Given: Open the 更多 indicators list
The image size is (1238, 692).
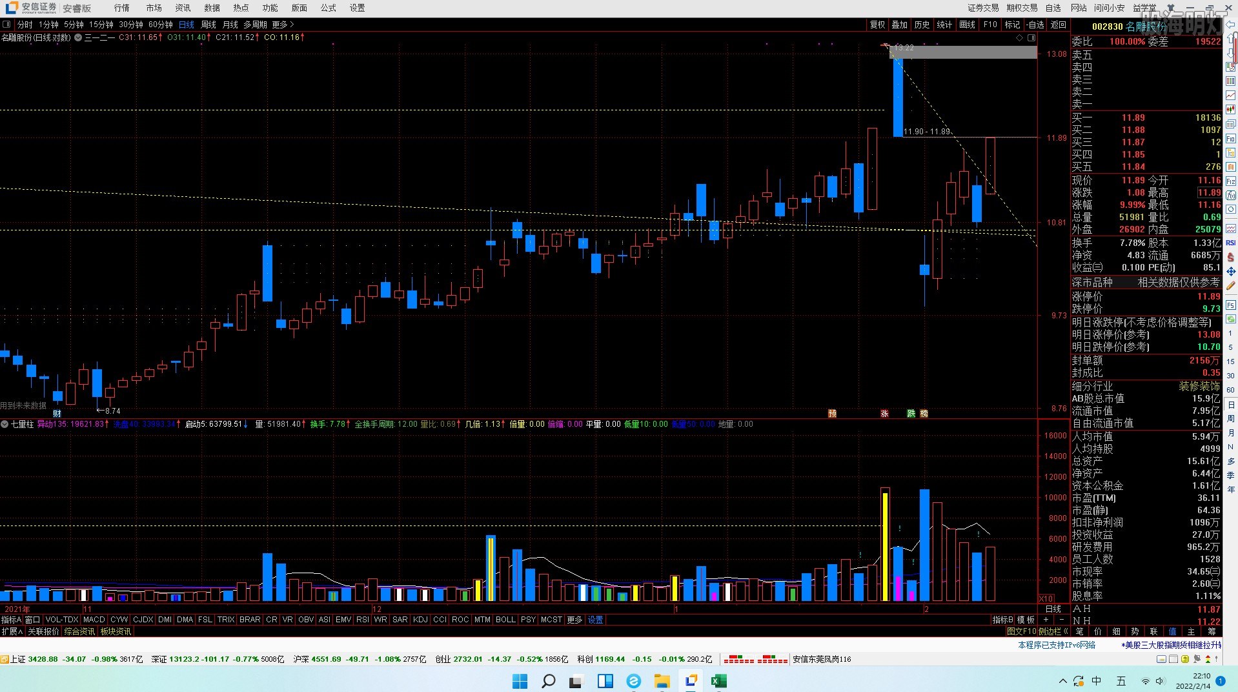Looking at the screenshot, I should click(x=575, y=620).
